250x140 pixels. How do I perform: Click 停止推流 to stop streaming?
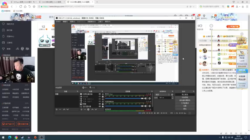pos(185,95)
